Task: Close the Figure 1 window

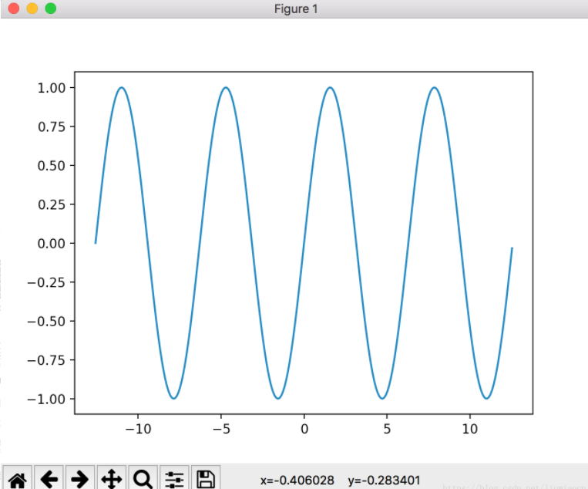Action: point(14,8)
